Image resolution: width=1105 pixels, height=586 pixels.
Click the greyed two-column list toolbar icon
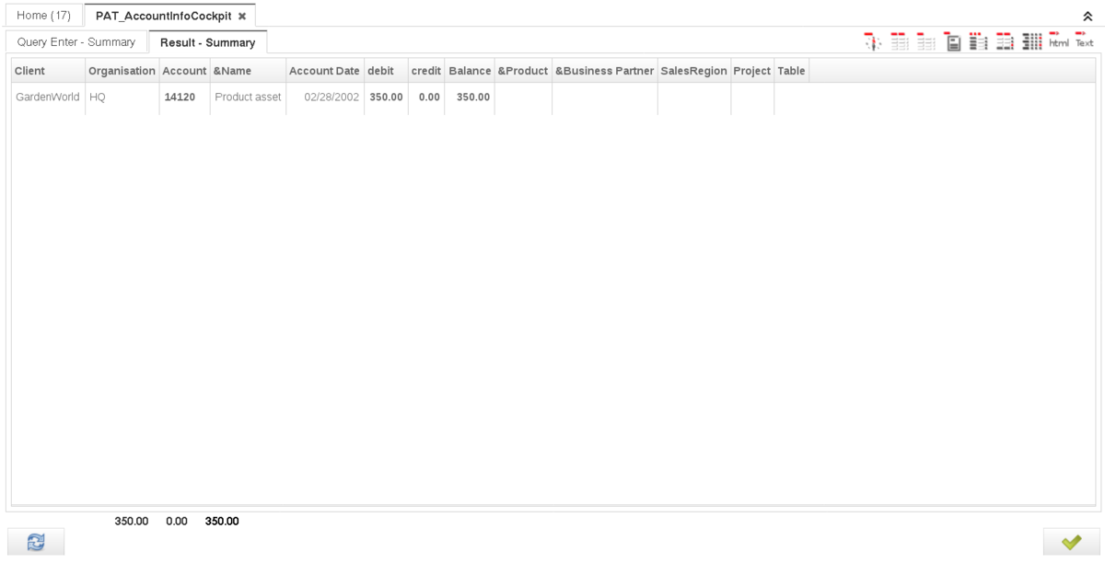(x=900, y=41)
